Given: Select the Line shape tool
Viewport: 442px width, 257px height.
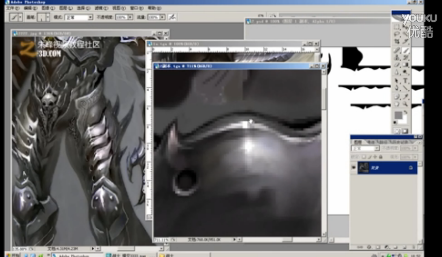Looking at the screenshot, I should pos(406,88).
